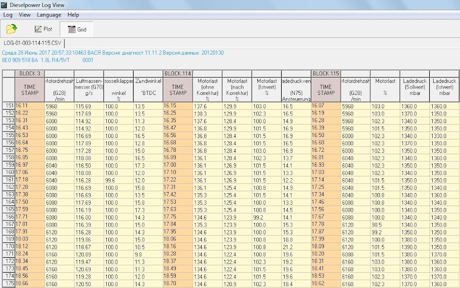The height and width of the screenshot is (288, 460).
Task: Select row number 175 header
Action: 9,284
